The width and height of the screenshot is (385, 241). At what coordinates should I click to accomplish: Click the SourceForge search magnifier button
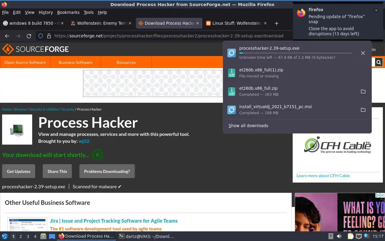point(379,62)
